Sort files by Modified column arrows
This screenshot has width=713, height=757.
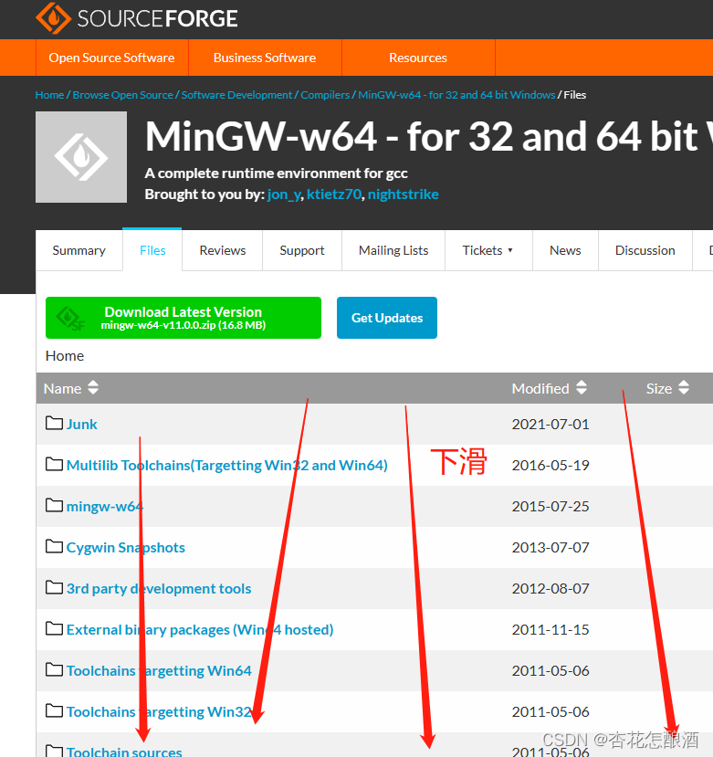click(582, 388)
